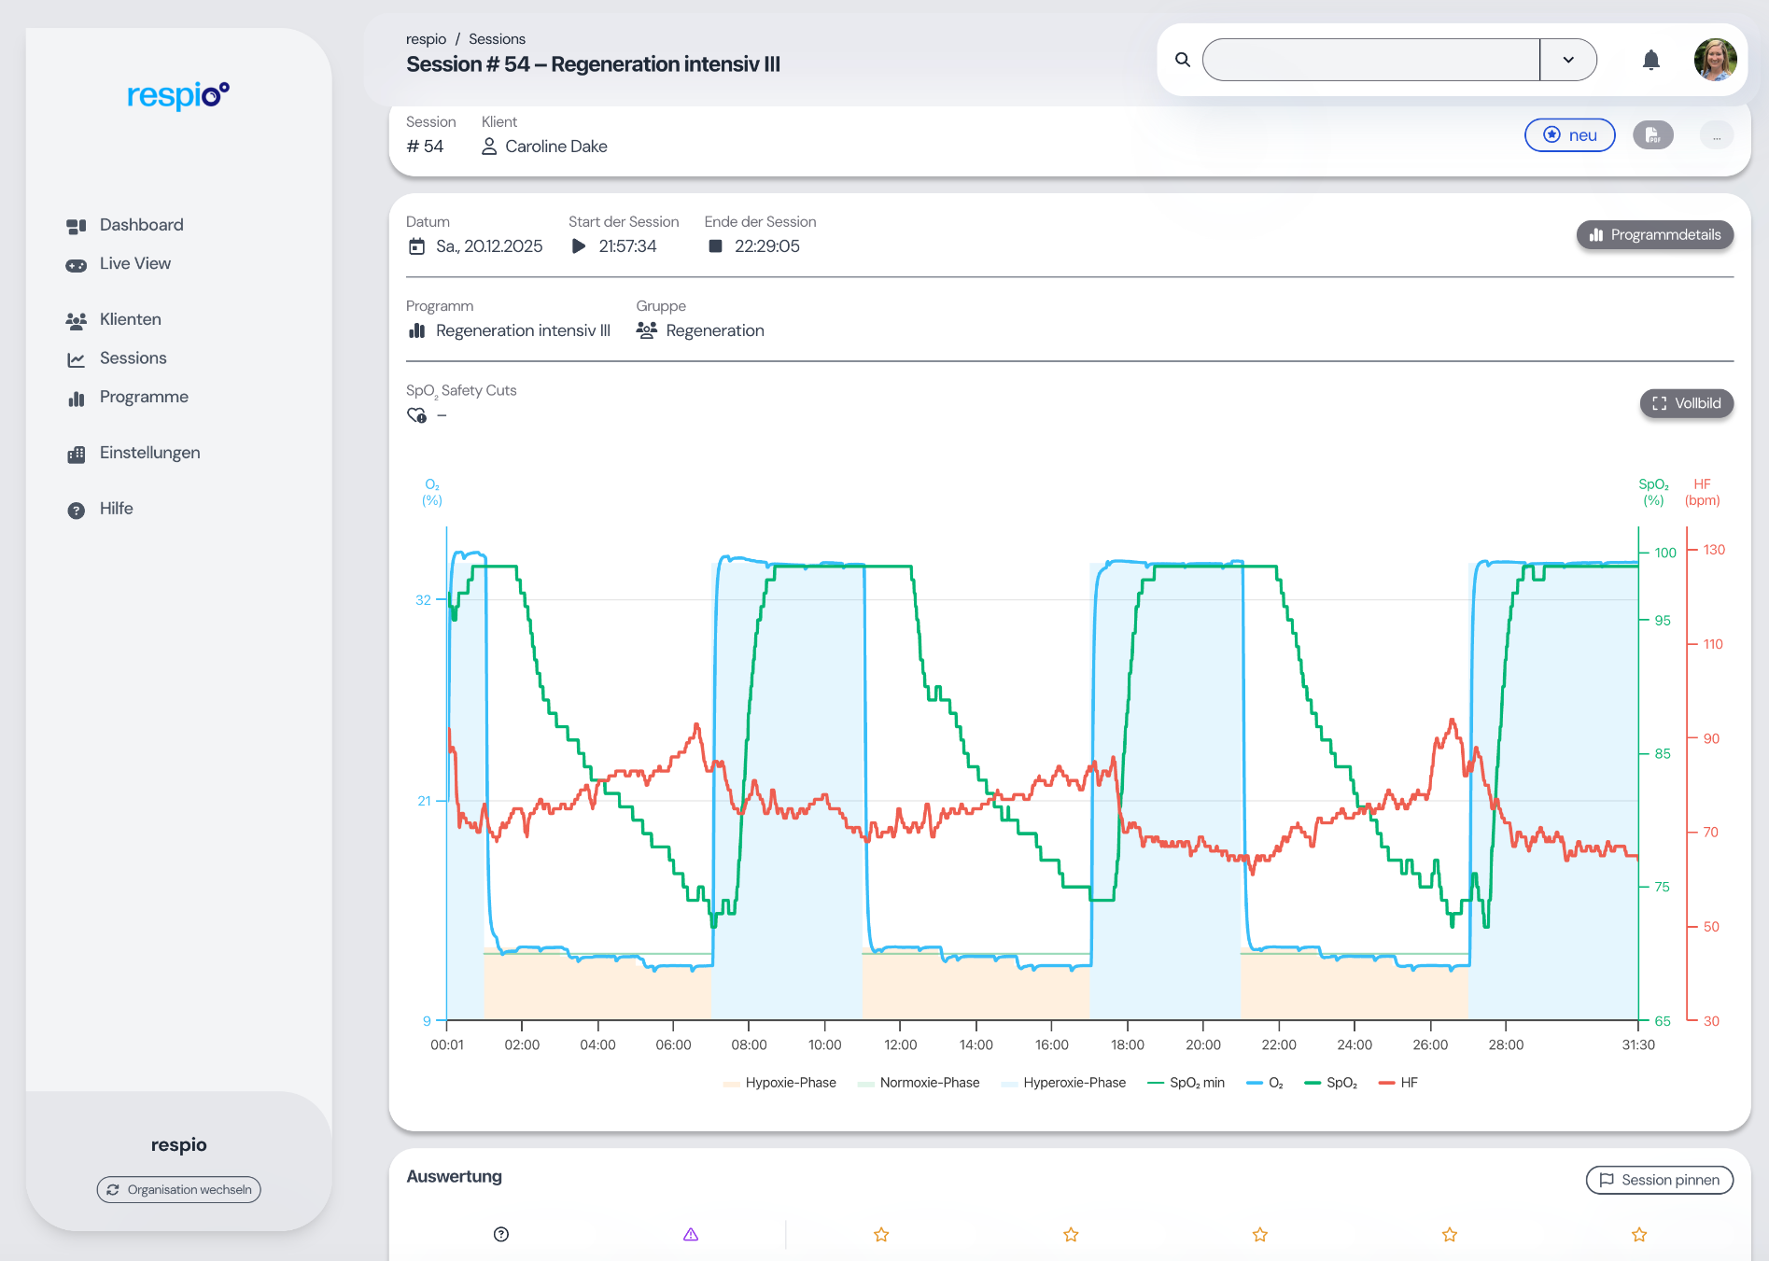This screenshot has width=1769, height=1261.
Task: Click the search magnifier icon
Action: 1183,61
